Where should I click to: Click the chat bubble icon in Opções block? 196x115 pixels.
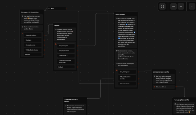click(x=56, y=30)
